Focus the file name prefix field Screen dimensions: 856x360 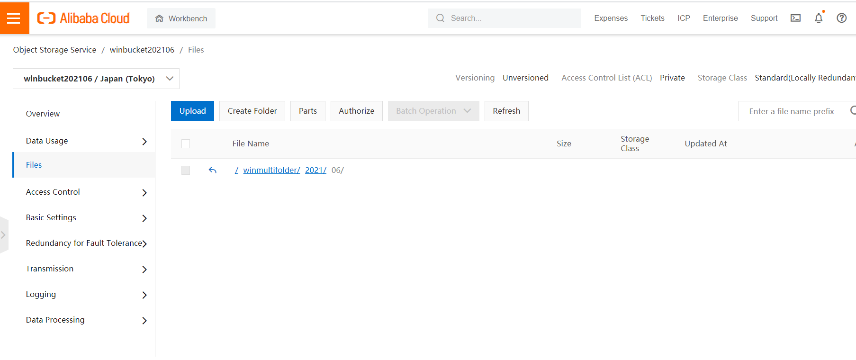pos(797,111)
